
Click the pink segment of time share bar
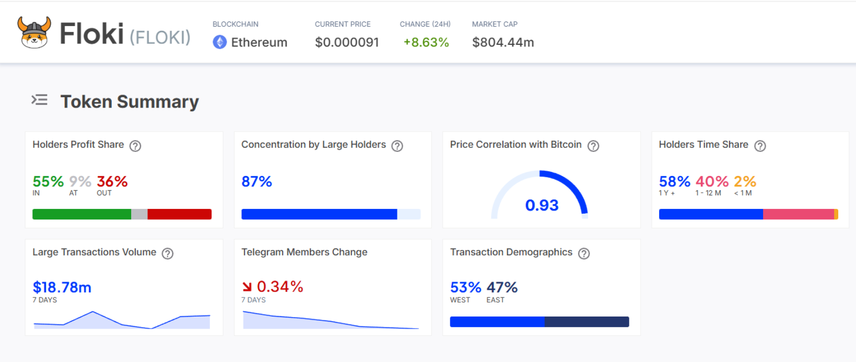(799, 214)
